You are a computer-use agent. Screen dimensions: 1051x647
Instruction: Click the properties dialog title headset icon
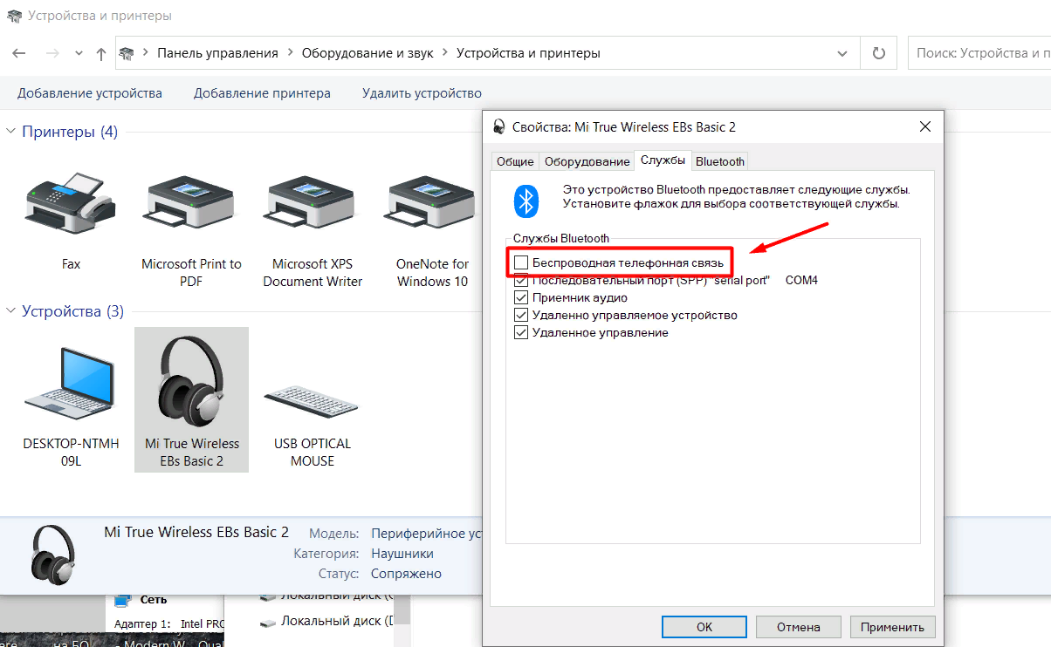click(498, 126)
